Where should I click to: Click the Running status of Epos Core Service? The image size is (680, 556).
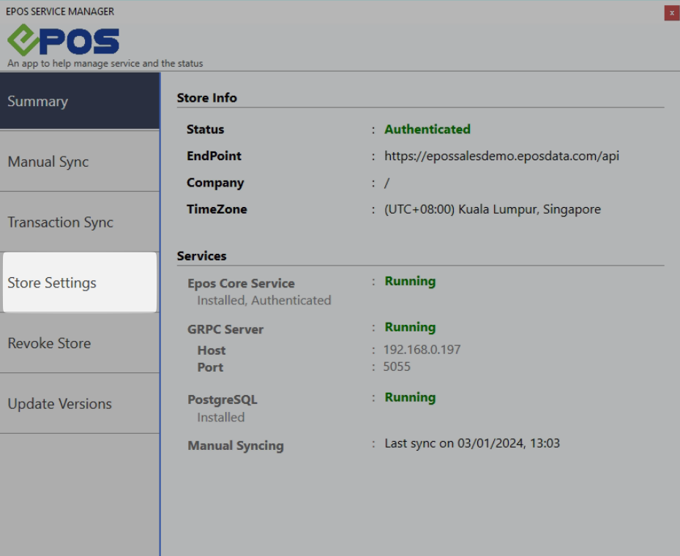(x=410, y=281)
